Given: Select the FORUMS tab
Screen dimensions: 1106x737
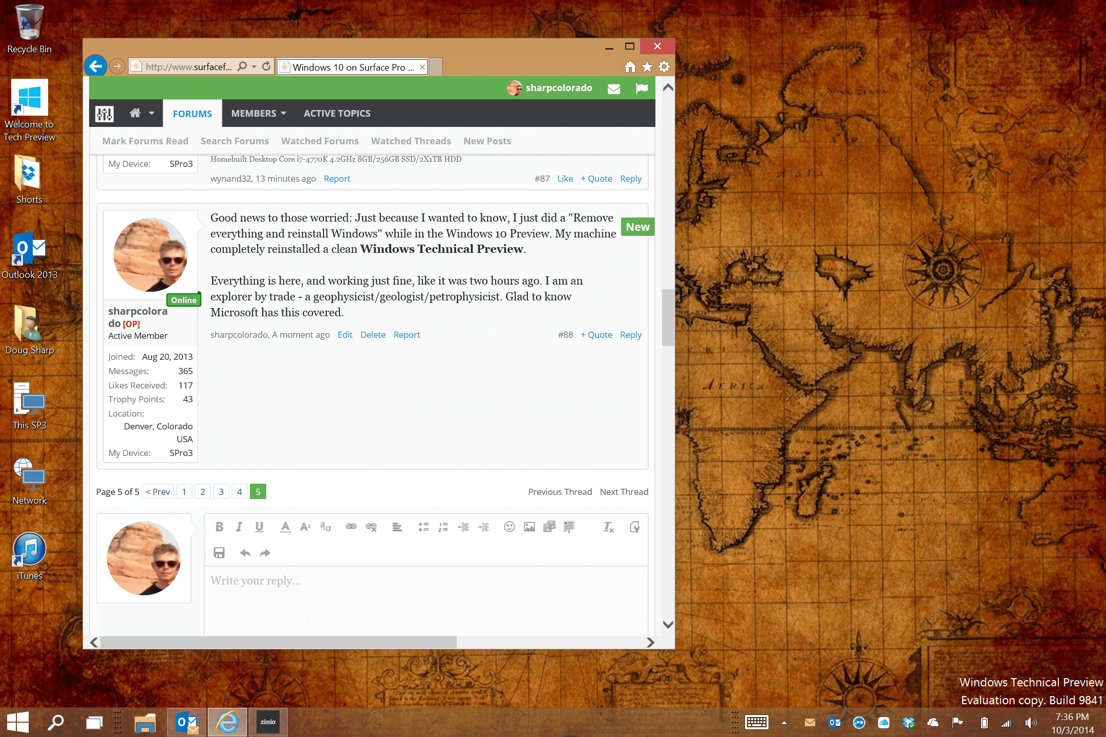Looking at the screenshot, I should click(193, 114).
